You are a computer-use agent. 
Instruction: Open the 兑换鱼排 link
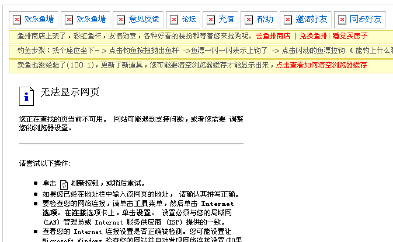314,36
